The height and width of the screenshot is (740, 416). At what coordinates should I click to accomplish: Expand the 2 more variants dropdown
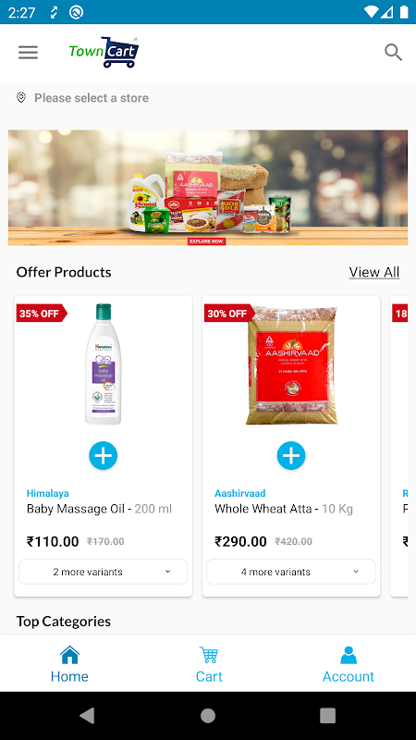click(104, 572)
